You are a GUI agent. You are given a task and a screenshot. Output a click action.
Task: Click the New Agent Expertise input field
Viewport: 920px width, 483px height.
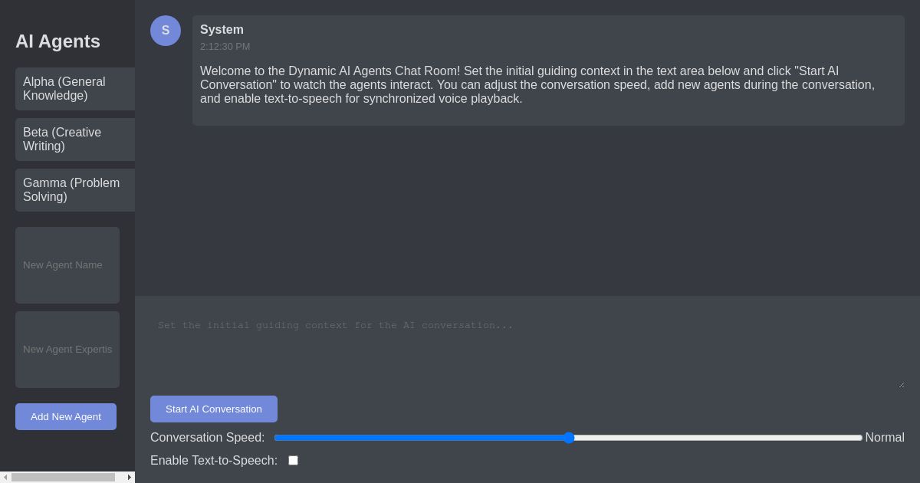[x=67, y=350]
